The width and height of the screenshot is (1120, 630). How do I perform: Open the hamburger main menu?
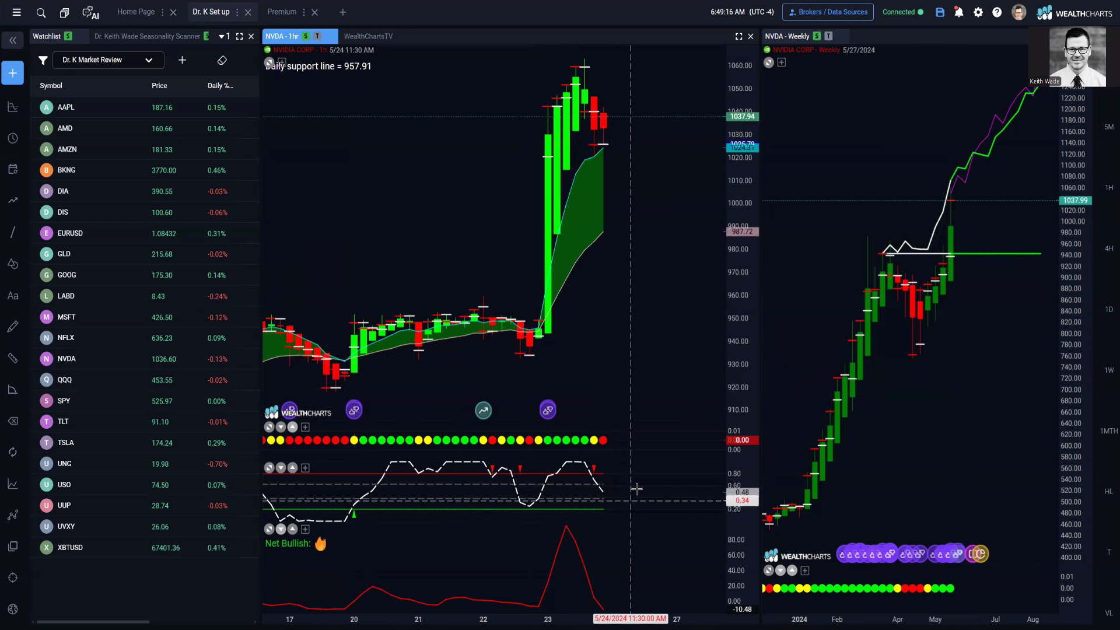(17, 12)
